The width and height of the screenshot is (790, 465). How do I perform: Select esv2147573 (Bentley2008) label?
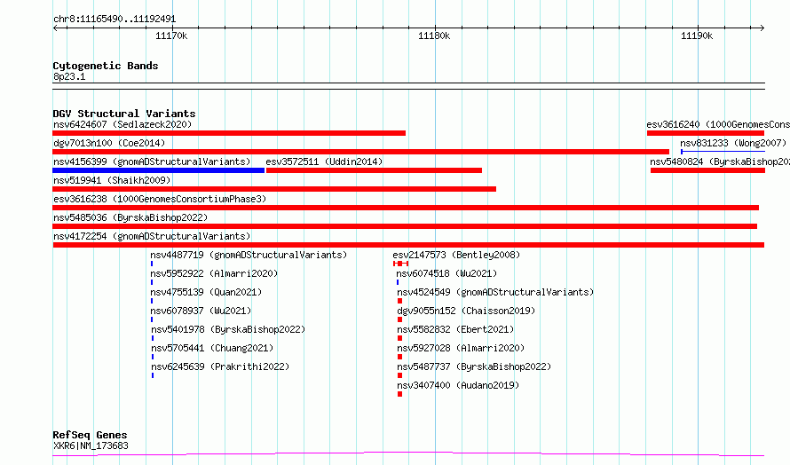point(456,255)
